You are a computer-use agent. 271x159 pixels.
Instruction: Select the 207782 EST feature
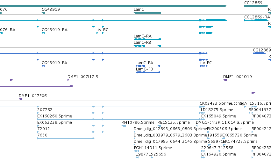point(119,113)
